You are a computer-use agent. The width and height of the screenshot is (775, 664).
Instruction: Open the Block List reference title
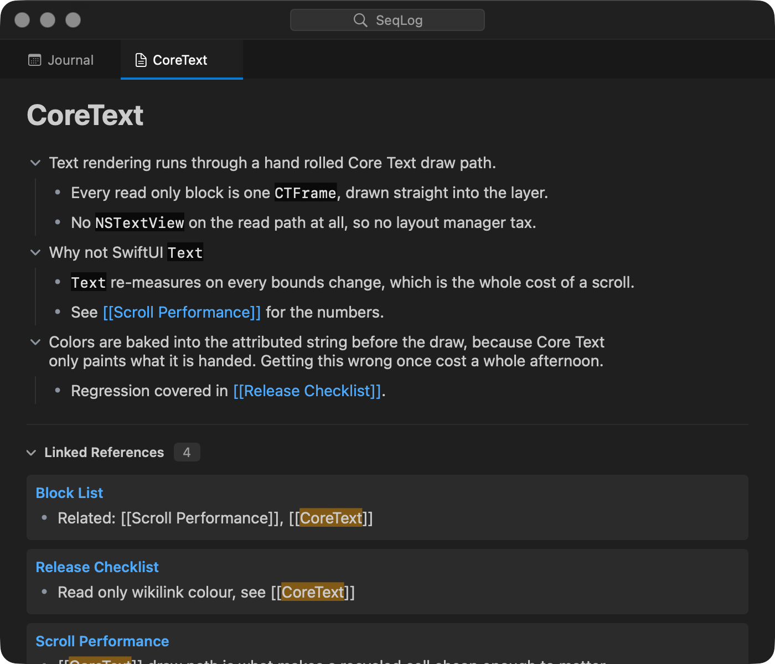click(69, 492)
